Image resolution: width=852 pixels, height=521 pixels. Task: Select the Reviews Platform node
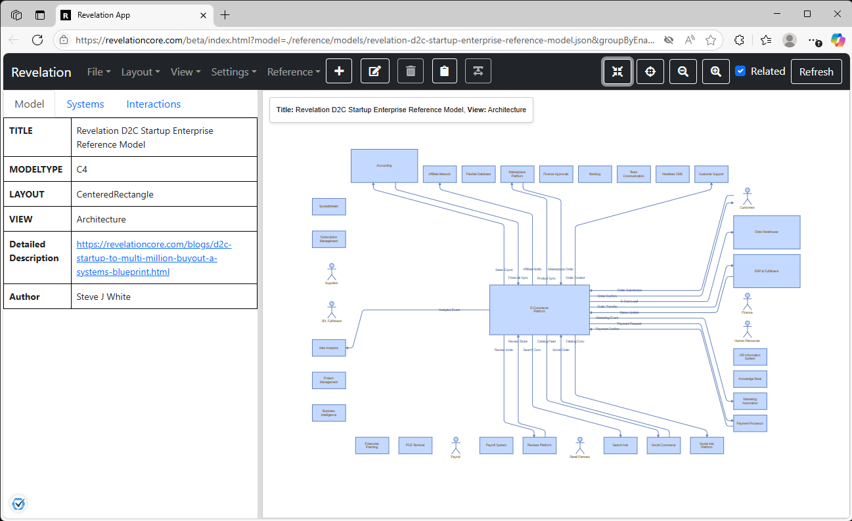[x=539, y=445]
